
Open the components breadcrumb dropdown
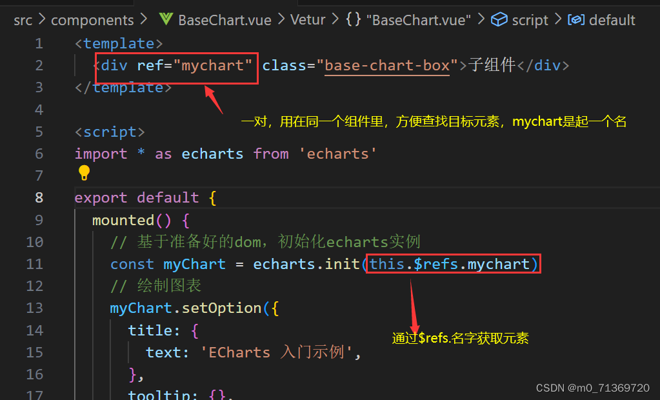pos(92,19)
